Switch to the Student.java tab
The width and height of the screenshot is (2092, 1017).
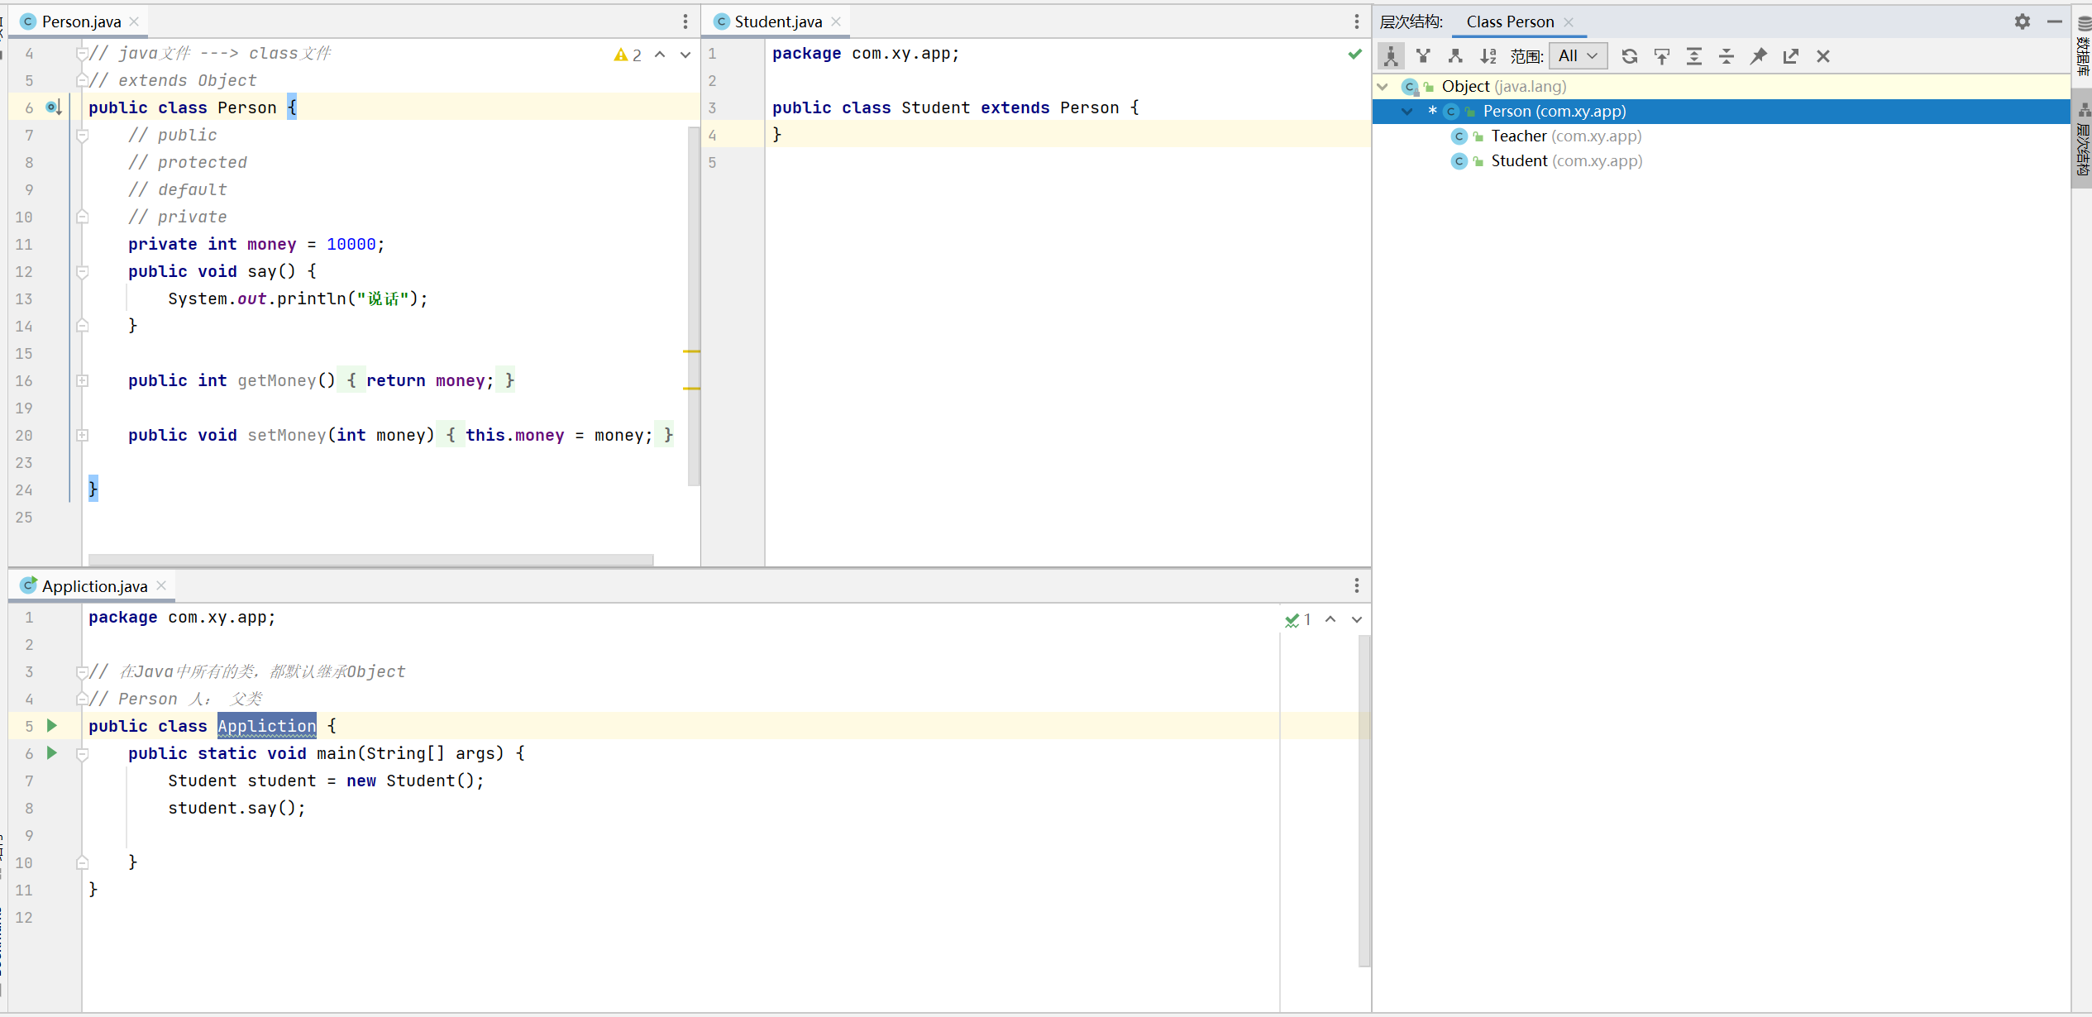(x=778, y=21)
